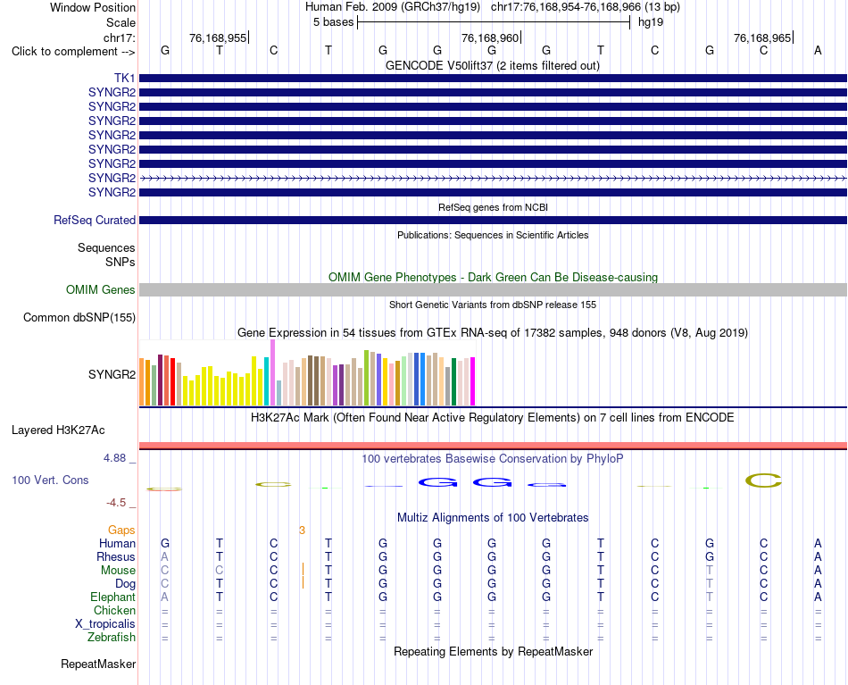Click the -4.5 PhyloP lower scale value
The width and height of the screenshot is (848, 685).
point(116,503)
